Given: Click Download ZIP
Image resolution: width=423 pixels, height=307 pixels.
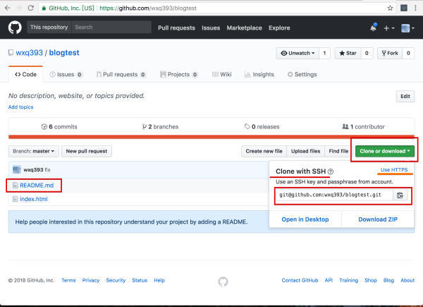Looking at the screenshot, I should [x=378, y=219].
